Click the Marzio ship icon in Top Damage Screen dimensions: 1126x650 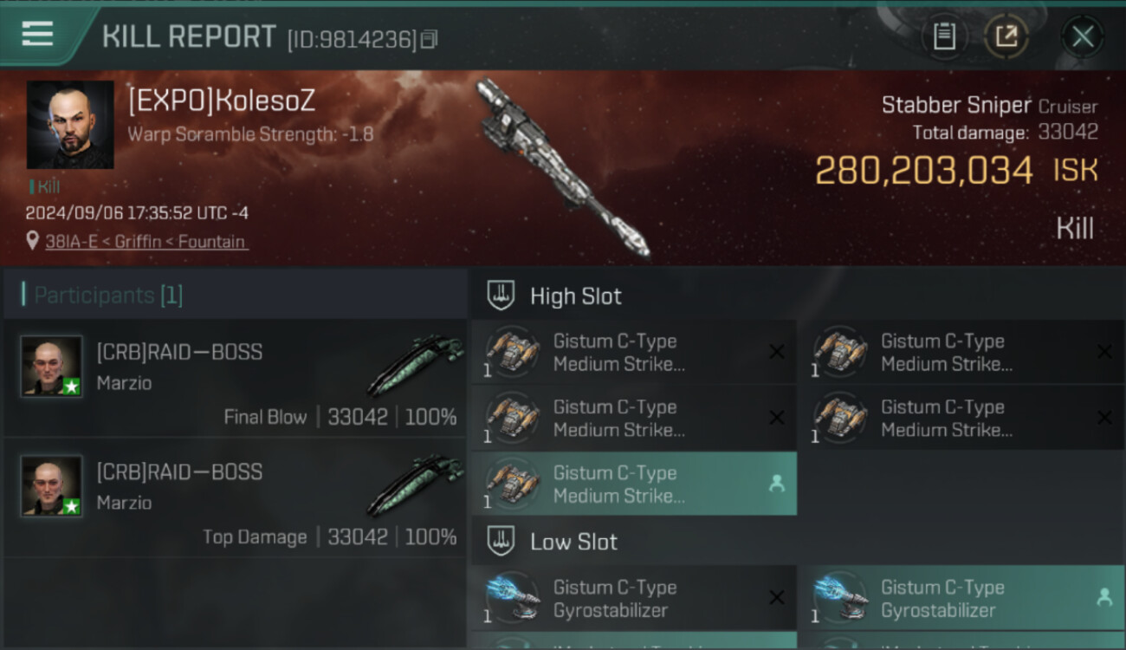tap(414, 485)
